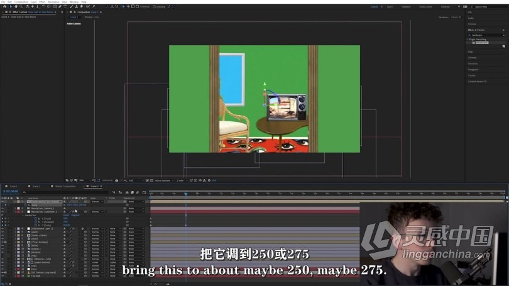Image resolution: width=509 pixels, height=286 pixels.
Task: Hide the HandyCam_Camera_1 layer eye
Action: pyautogui.click(x=3, y=209)
